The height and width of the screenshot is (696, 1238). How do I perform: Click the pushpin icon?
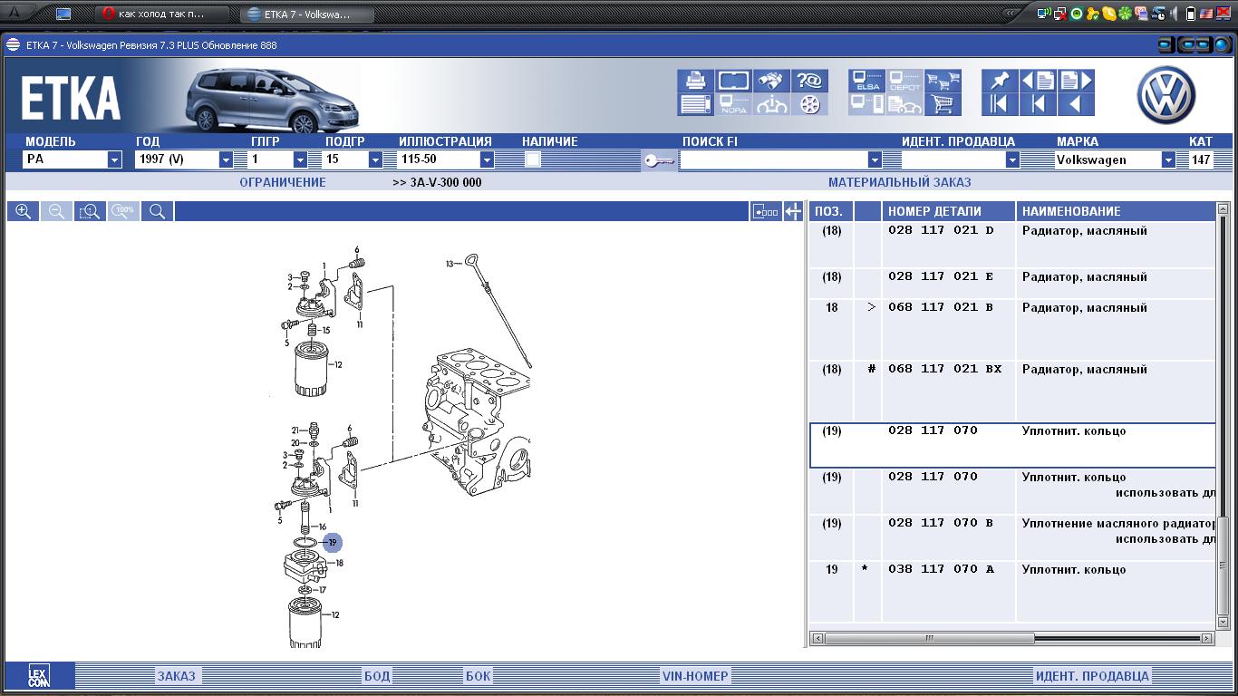pyautogui.click(x=1000, y=81)
